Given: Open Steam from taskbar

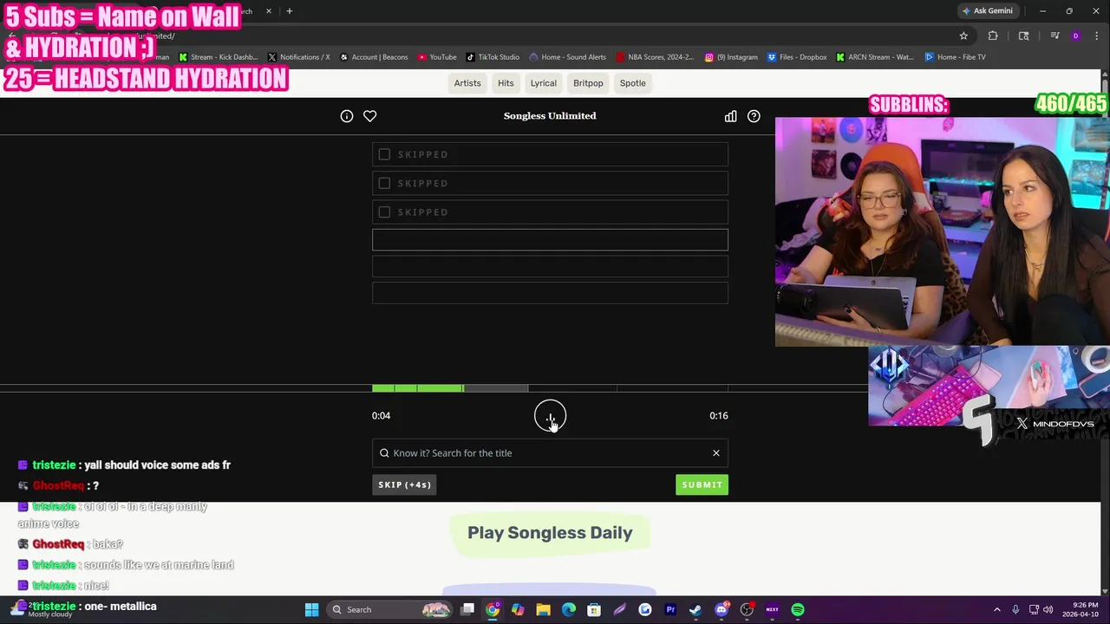Looking at the screenshot, I should [x=695, y=610].
